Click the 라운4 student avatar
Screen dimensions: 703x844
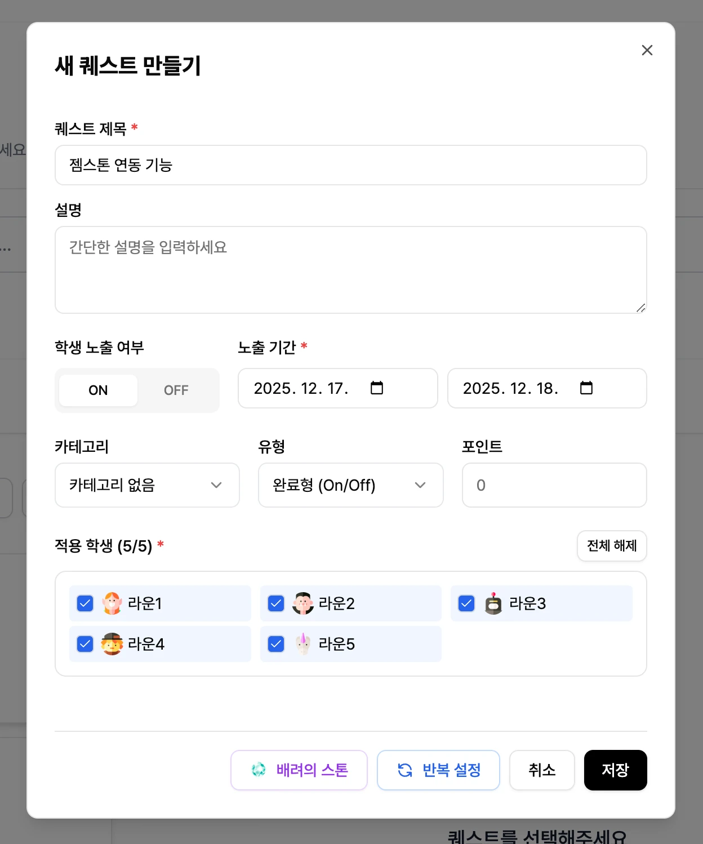tap(112, 644)
